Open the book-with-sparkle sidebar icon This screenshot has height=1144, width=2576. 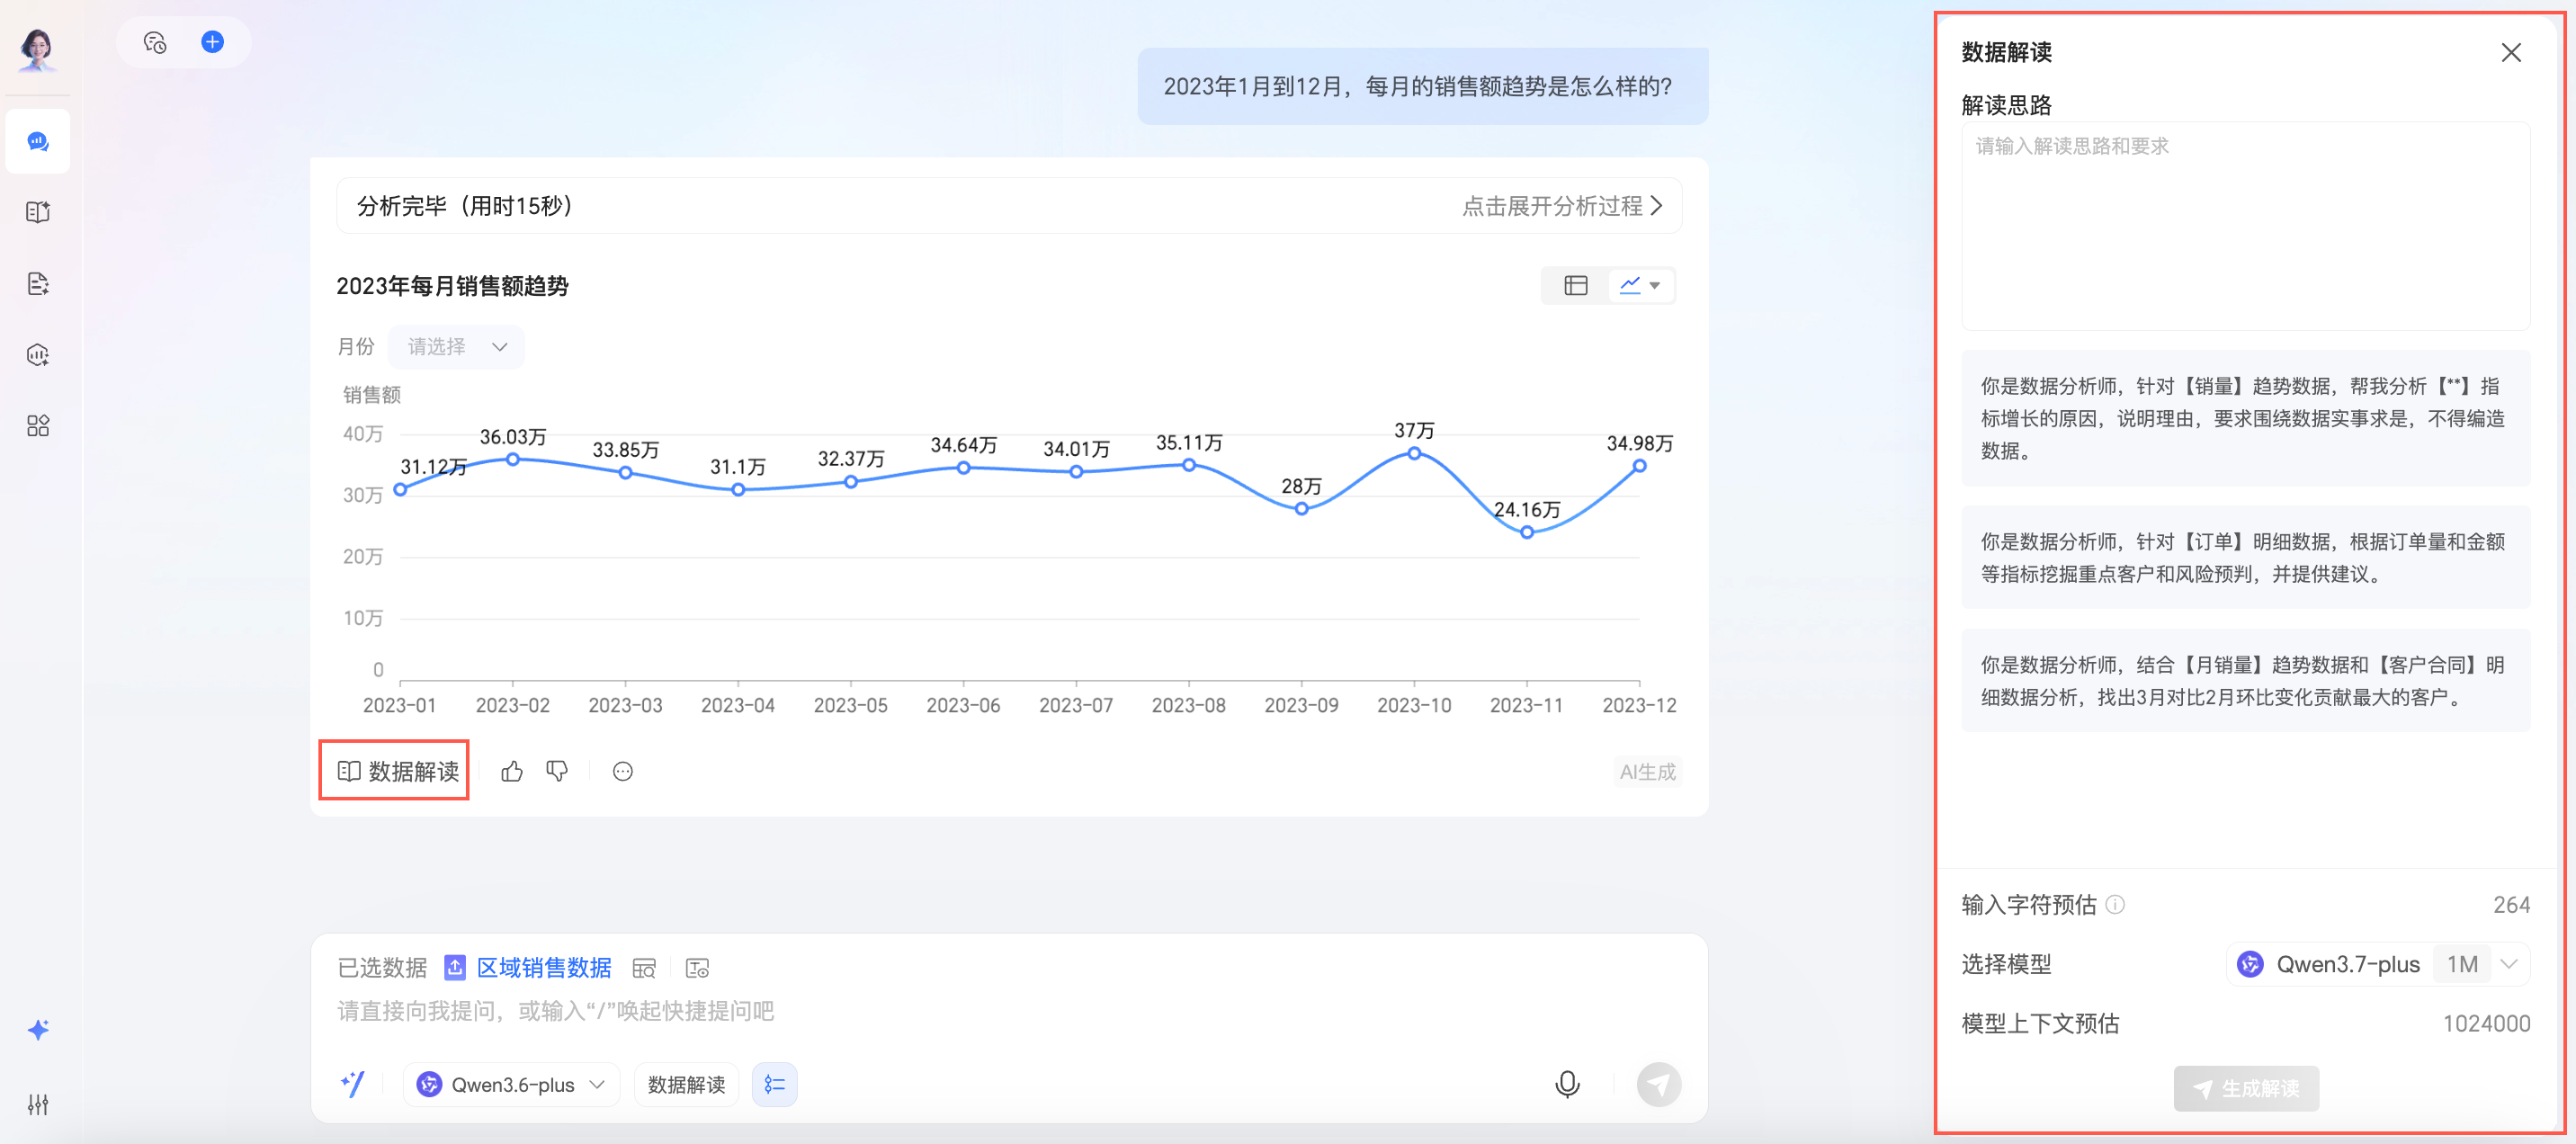pyautogui.click(x=38, y=212)
